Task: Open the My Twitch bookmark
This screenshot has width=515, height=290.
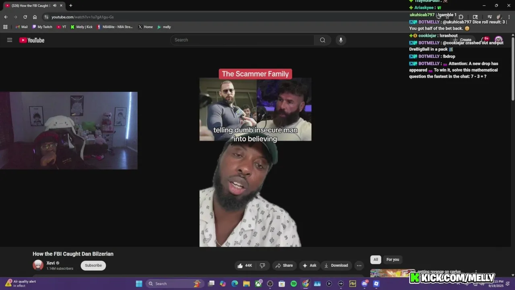Action: (x=42, y=27)
